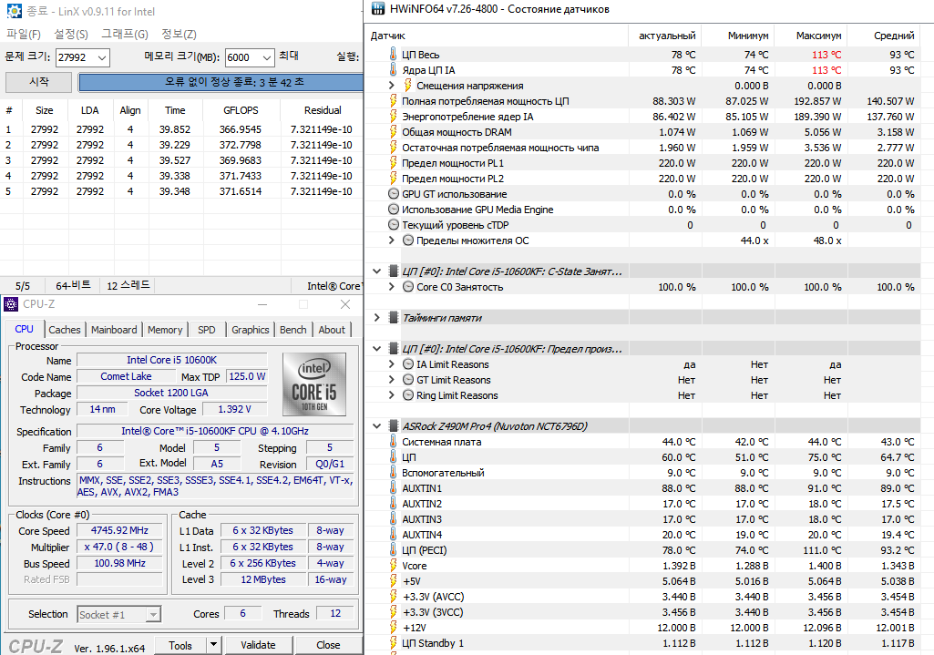Screen dimensions: 934x655
Task: Click thermometer icon beside Системная плата
Action: [x=393, y=441]
